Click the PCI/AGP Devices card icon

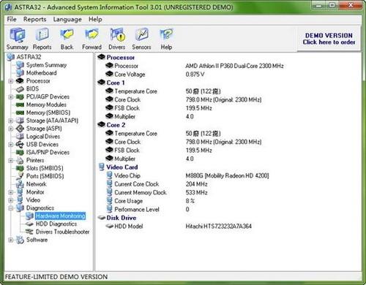point(20,97)
